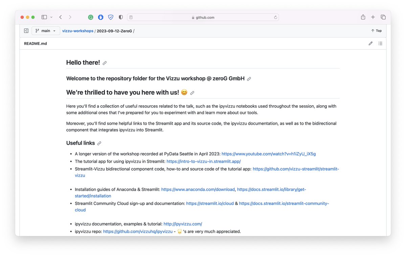
Task: Copy anchor link beside zeroG GmbH heading
Action: (x=249, y=79)
